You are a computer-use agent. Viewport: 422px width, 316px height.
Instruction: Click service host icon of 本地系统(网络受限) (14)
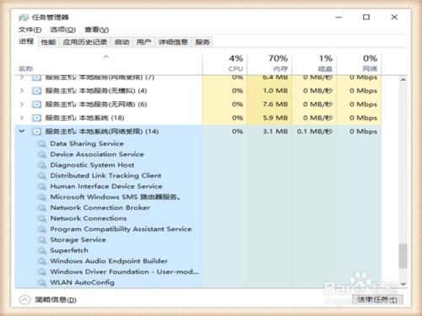click(x=36, y=131)
